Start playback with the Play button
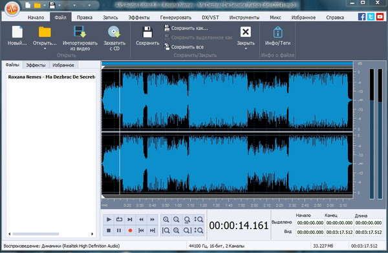The width and height of the screenshot is (388, 253). click(109, 219)
